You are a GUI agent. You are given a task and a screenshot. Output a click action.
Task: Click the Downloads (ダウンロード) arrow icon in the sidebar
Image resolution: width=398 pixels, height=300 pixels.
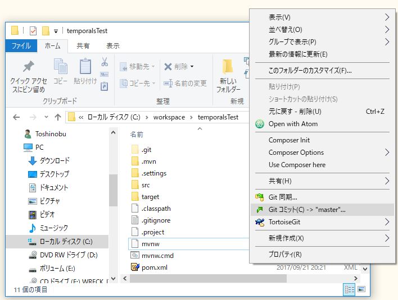click(x=32, y=161)
